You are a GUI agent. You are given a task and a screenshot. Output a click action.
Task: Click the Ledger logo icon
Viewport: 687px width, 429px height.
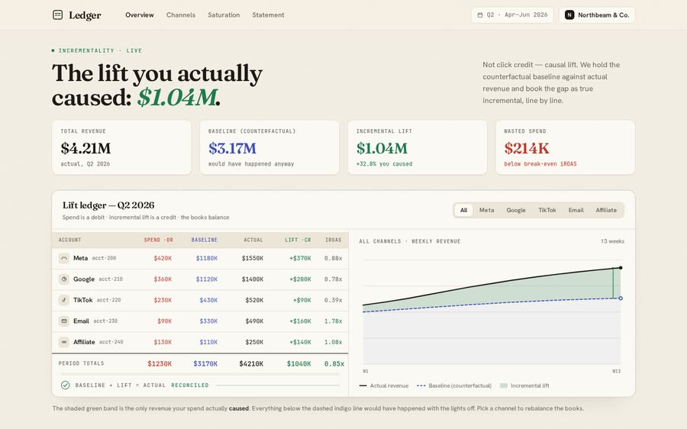(57, 15)
